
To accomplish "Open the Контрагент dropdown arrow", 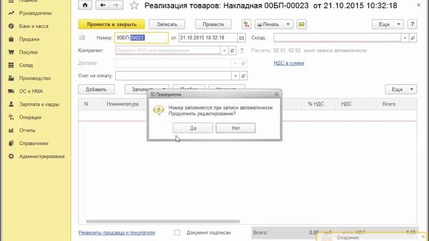I will (x=224, y=51).
